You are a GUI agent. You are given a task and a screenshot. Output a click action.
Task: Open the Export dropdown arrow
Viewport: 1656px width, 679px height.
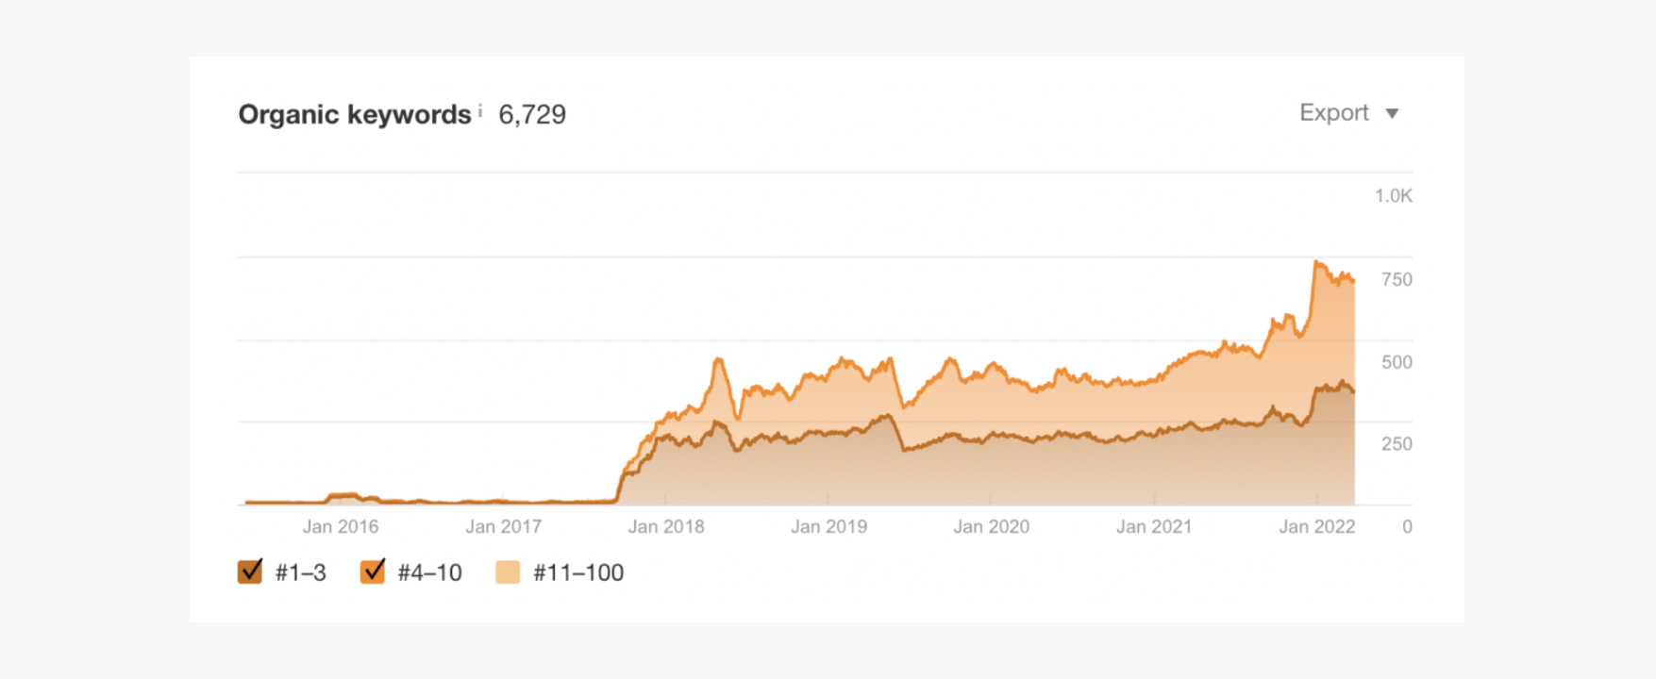click(1392, 114)
